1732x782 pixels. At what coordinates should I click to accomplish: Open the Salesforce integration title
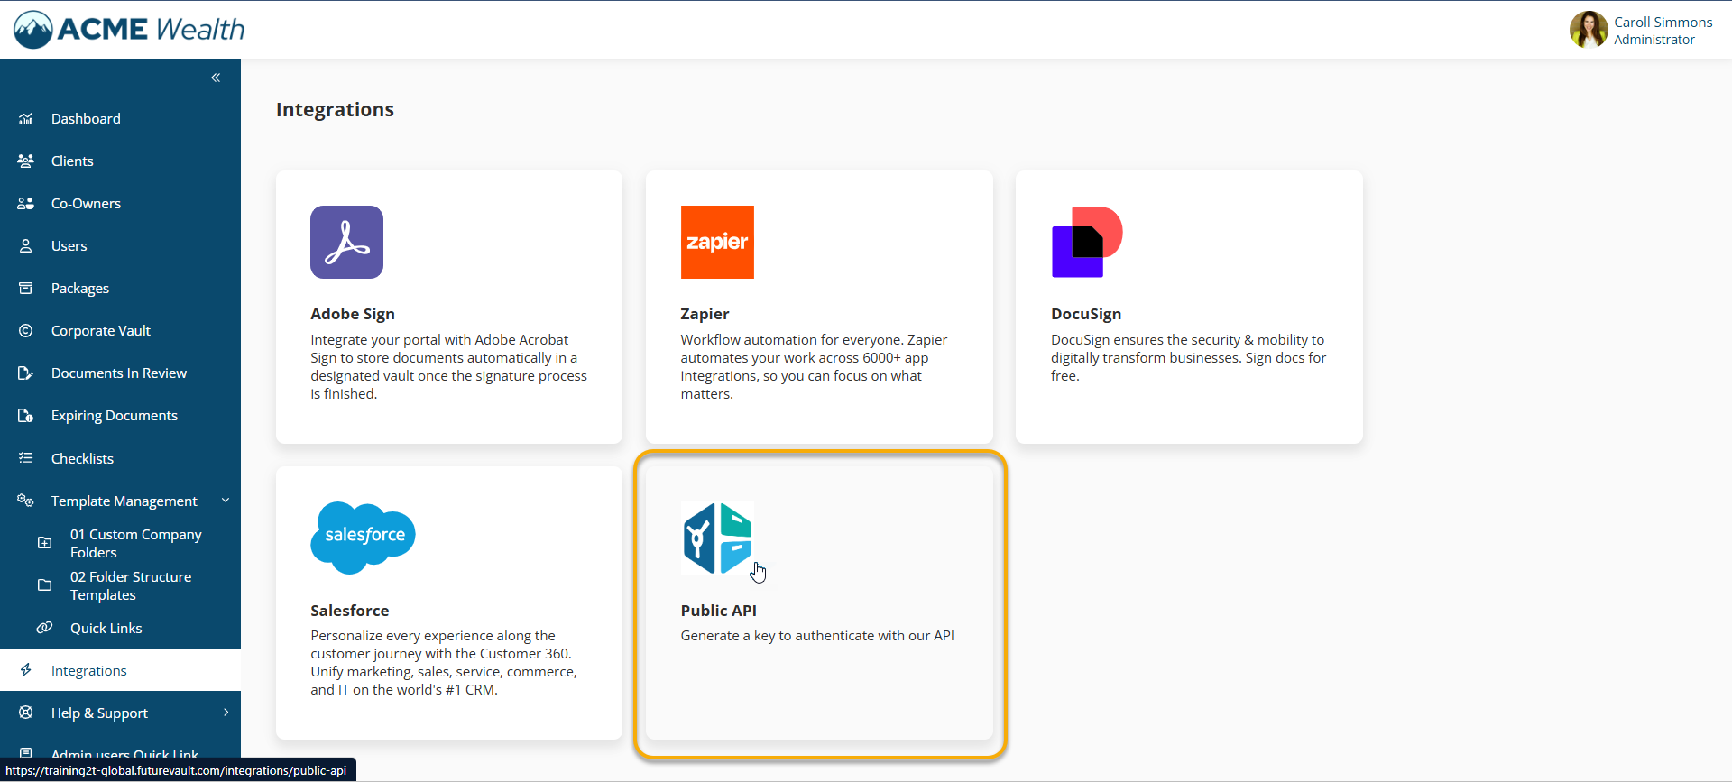tap(350, 611)
